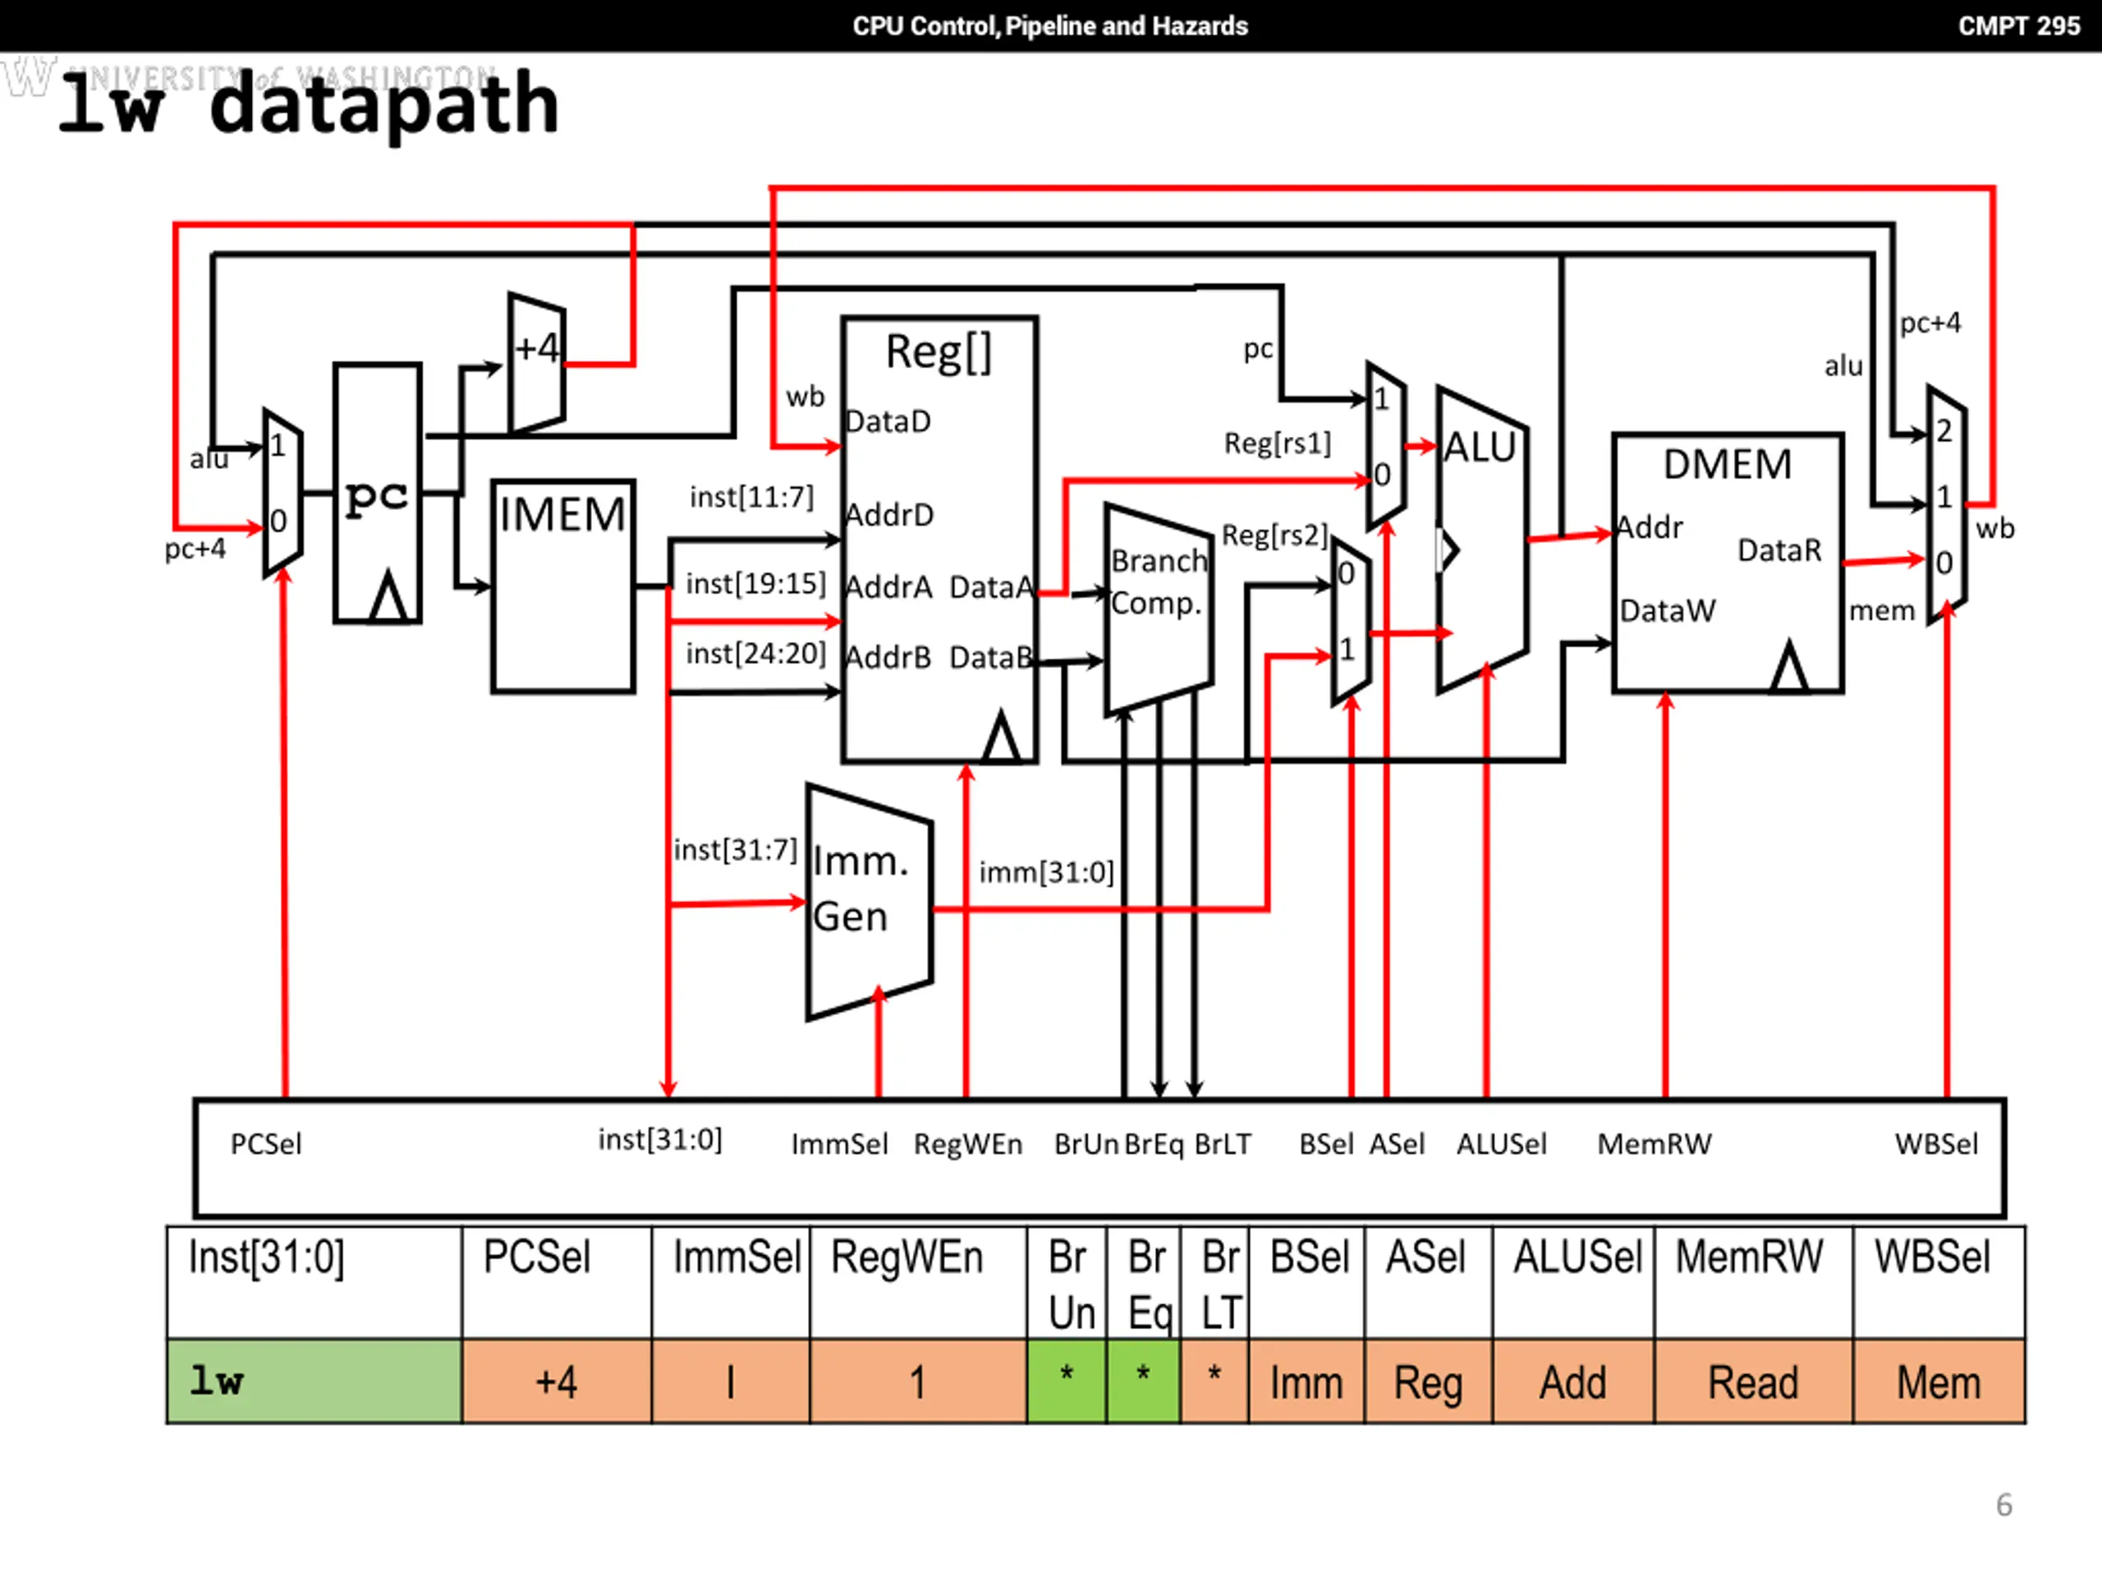
Task: Click the 'CPU Control, Pipeline and Hazards' header
Action: click(1050, 25)
